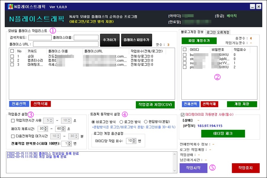Click the green 테더링 체크 button

[223, 134]
